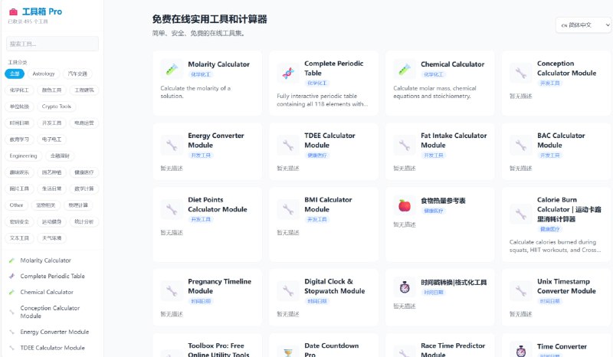613x357 pixels.
Task: Click the BMI Calculator Module card's wrench icon
Action: [288, 209]
